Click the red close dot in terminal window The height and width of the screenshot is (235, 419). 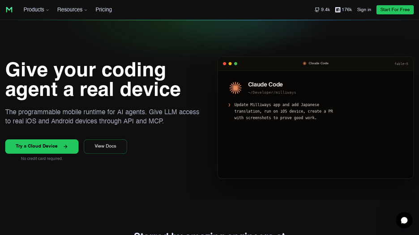(224, 64)
